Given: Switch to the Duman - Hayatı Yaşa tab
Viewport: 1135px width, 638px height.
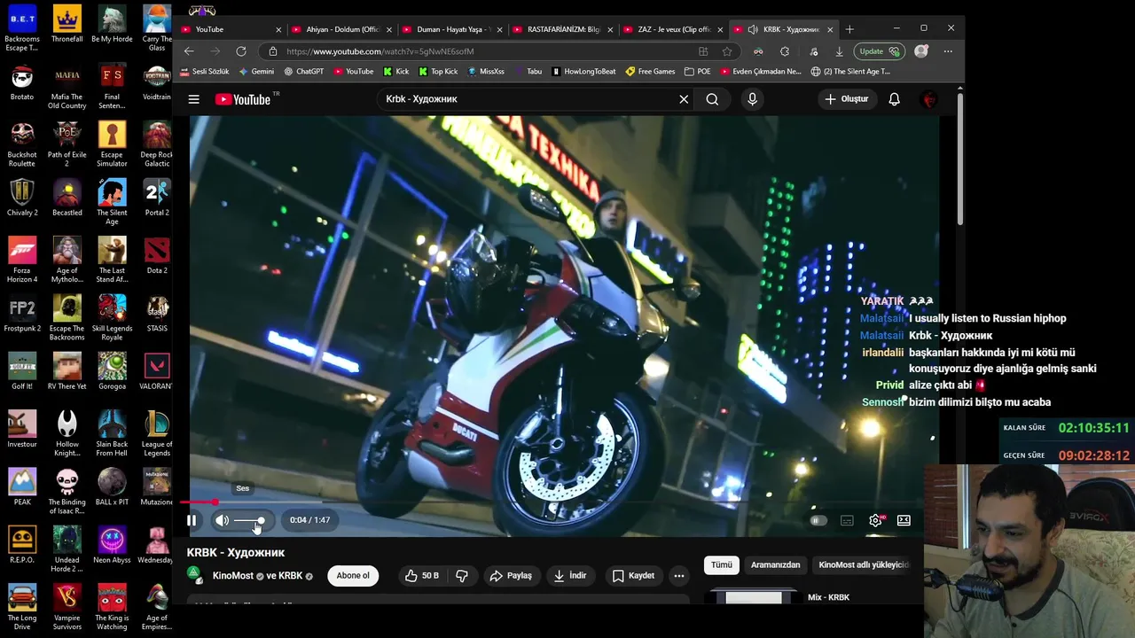Looking at the screenshot, I should [x=452, y=29].
